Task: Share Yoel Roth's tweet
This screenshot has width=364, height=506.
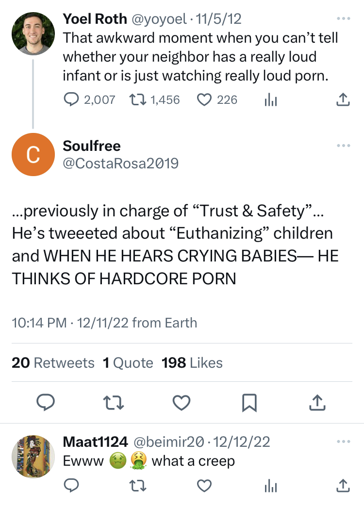Action: tap(343, 100)
